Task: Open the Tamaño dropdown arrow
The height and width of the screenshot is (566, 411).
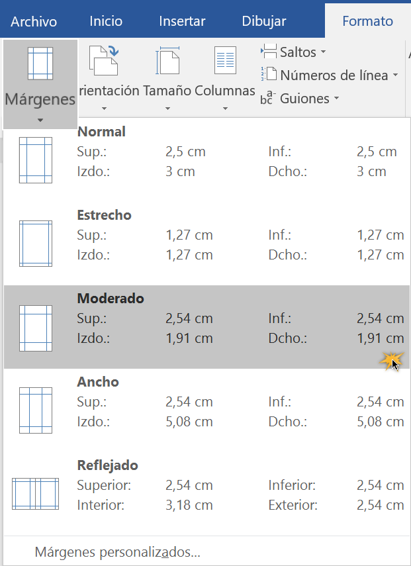Action: coord(167,108)
